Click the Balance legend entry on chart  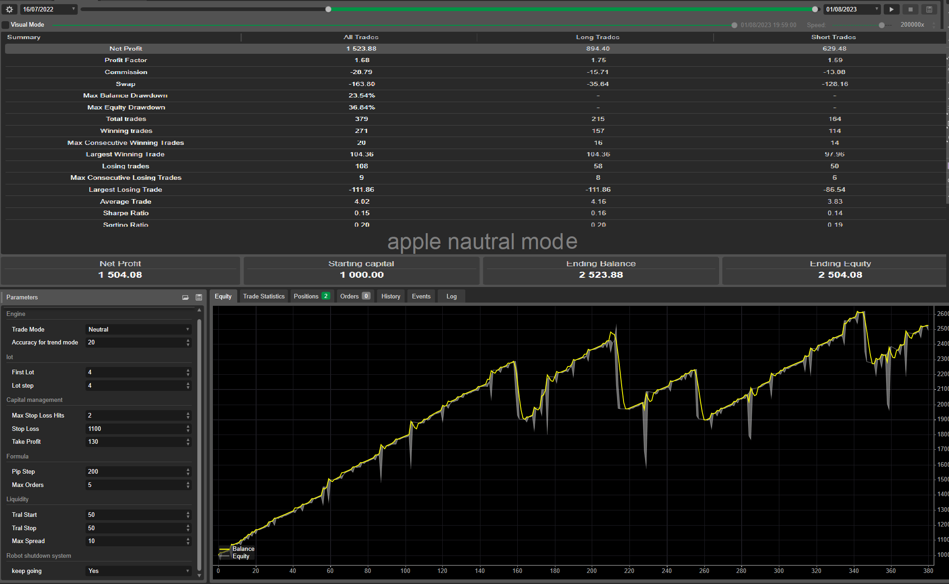pyautogui.click(x=237, y=549)
